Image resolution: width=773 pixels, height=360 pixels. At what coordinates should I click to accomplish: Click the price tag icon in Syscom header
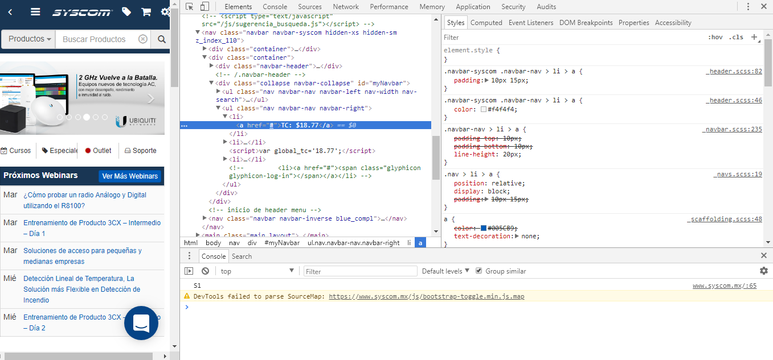pos(126,11)
